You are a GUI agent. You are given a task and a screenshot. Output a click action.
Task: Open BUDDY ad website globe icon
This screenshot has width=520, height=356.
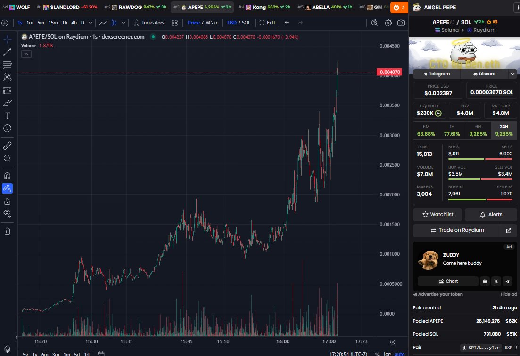click(x=485, y=282)
